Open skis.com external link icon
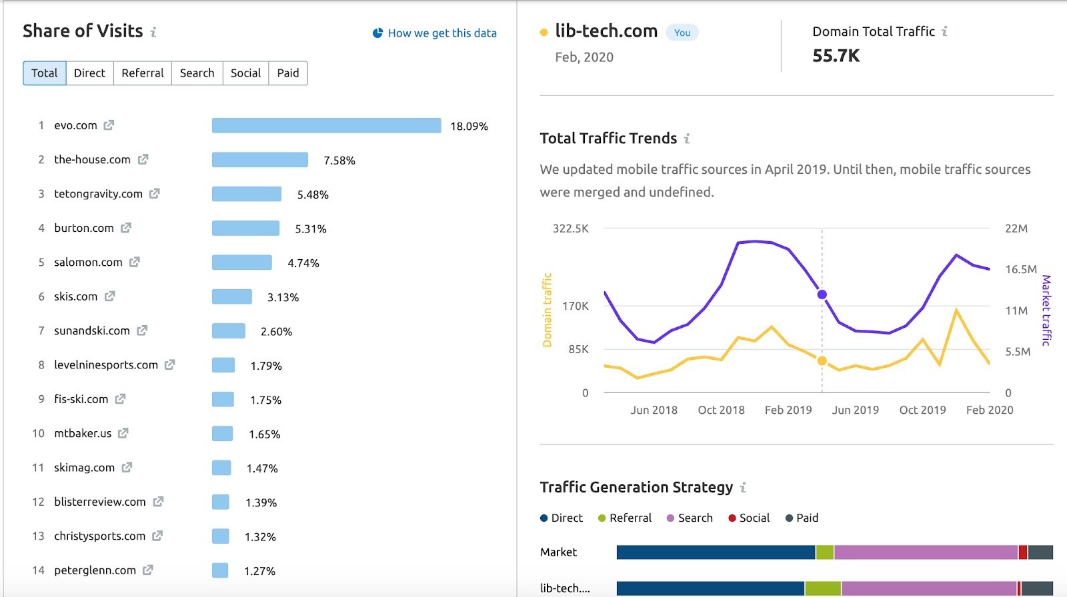Screen dimensions: 1067x597 click(110, 296)
